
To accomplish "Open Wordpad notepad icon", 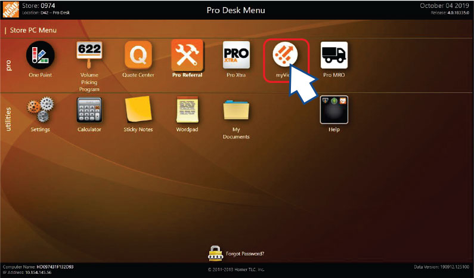I will 187,110.
